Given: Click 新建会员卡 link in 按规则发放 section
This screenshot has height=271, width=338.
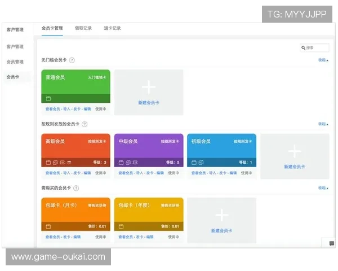Looking at the screenshot, I should 295,167.
